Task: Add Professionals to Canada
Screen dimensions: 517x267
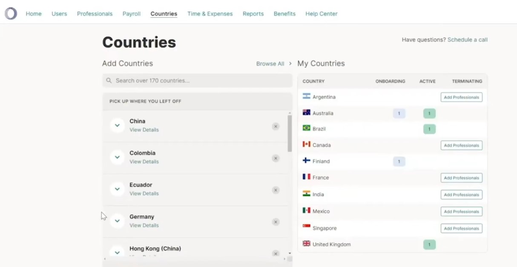Action: [x=462, y=145]
